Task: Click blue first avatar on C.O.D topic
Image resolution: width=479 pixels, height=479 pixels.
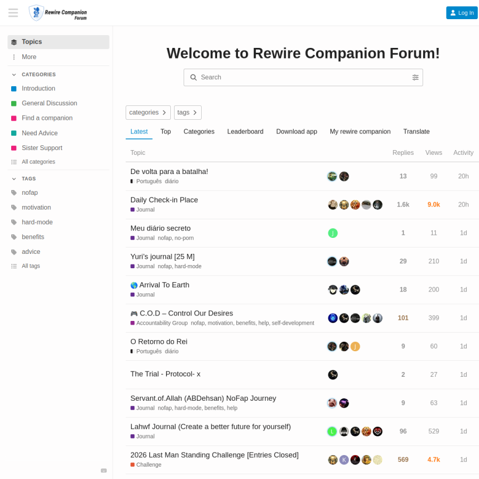Action: pos(333,318)
